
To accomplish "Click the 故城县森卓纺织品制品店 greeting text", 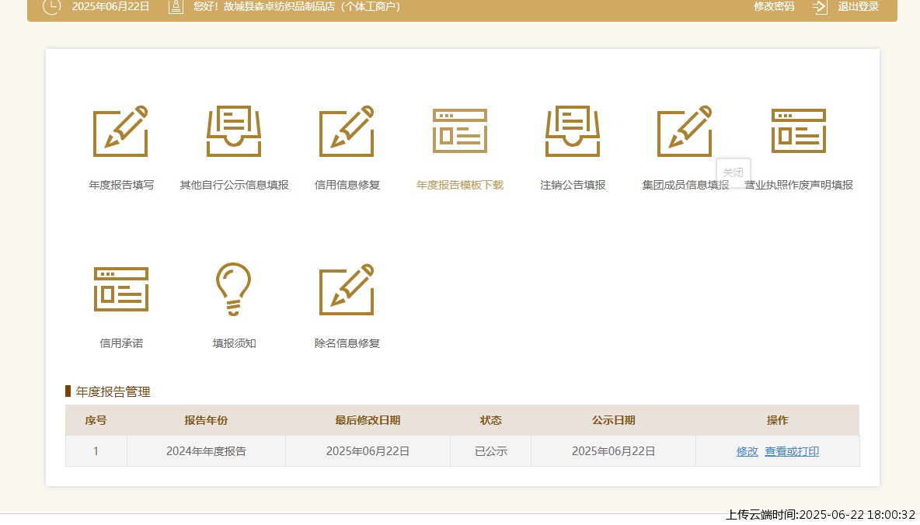I will click(297, 6).
